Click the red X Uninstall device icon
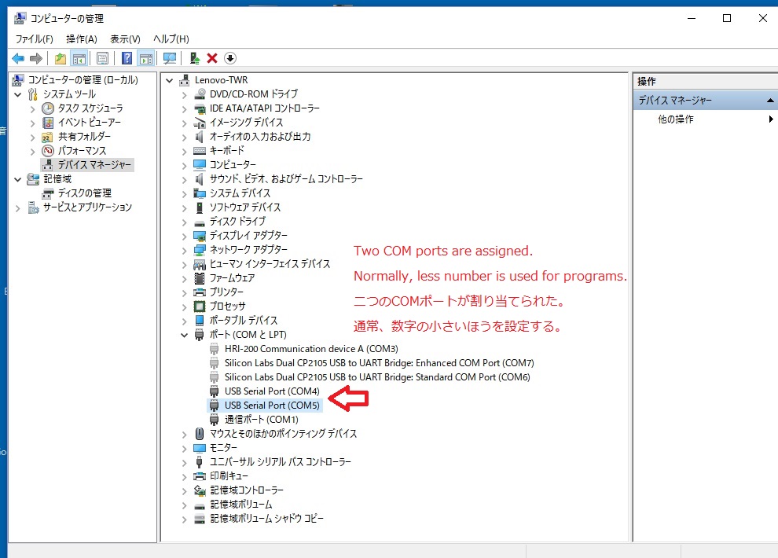The height and width of the screenshot is (558, 778). (212, 58)
